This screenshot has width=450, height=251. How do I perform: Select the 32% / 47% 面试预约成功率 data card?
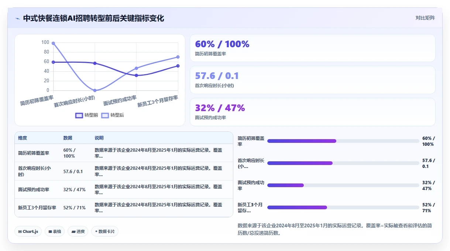(x=312, y=112)
